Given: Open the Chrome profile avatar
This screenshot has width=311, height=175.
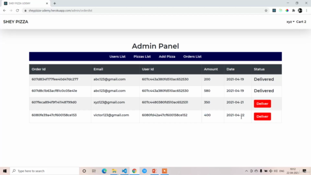Looking at the screenshot, I should [300, 11].
